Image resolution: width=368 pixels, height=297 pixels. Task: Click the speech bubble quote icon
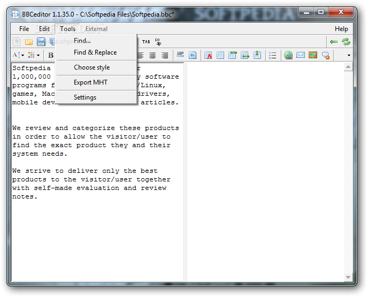[x=326, y=56]
